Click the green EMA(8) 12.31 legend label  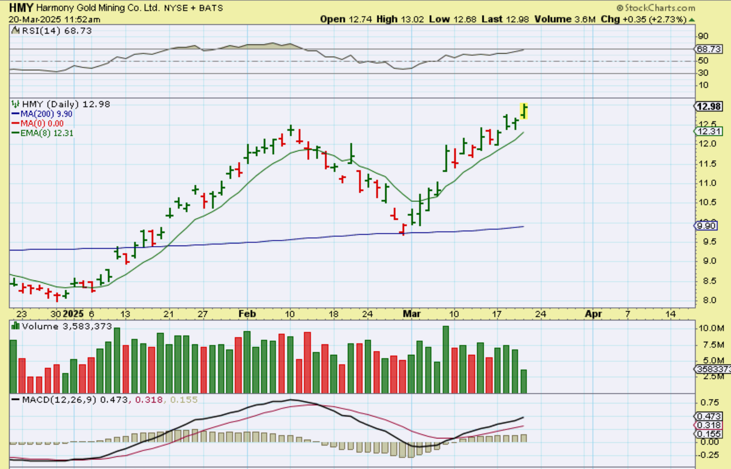tap(46, 133)
